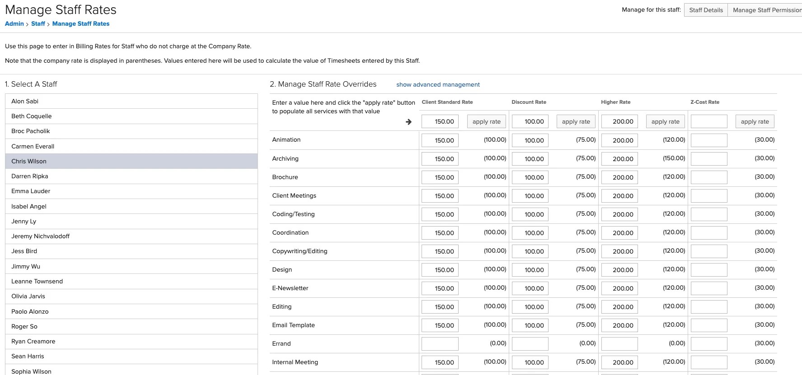Image resolution: width=802 pixels, height=375 pixels.
Task: Focus Animation Client Standard Rate field
Action: [x=440, y=140]
